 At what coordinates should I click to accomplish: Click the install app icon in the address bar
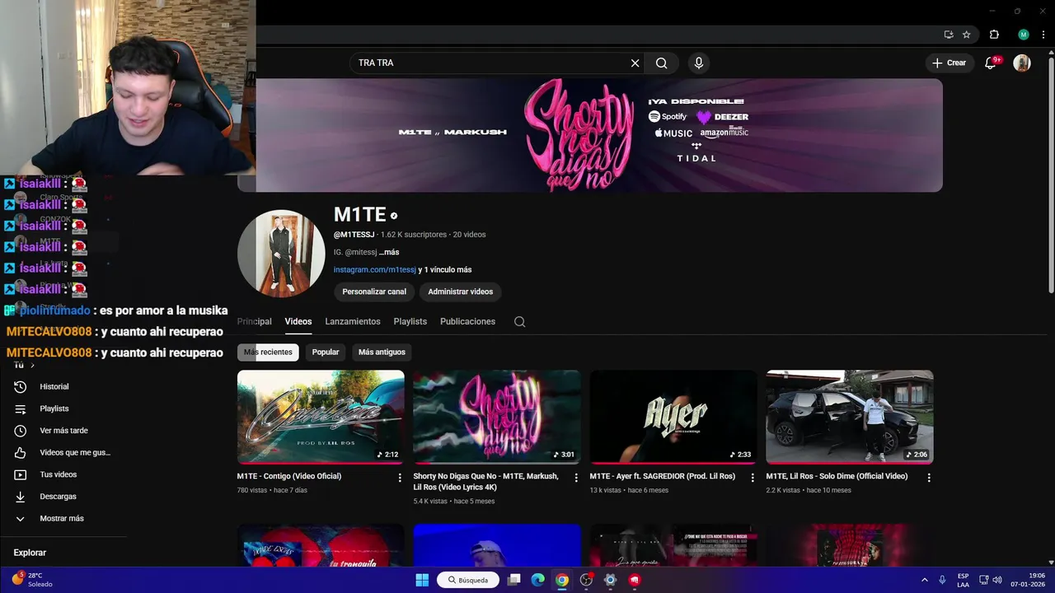click(x=949, y=35)
